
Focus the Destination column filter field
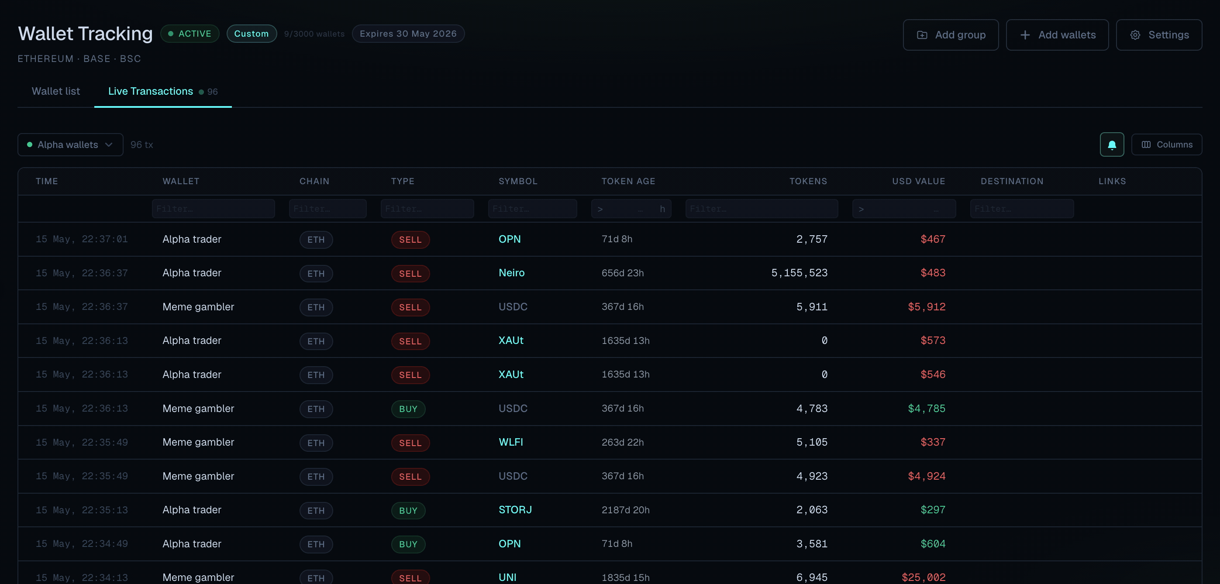[x=1022, y=209]
